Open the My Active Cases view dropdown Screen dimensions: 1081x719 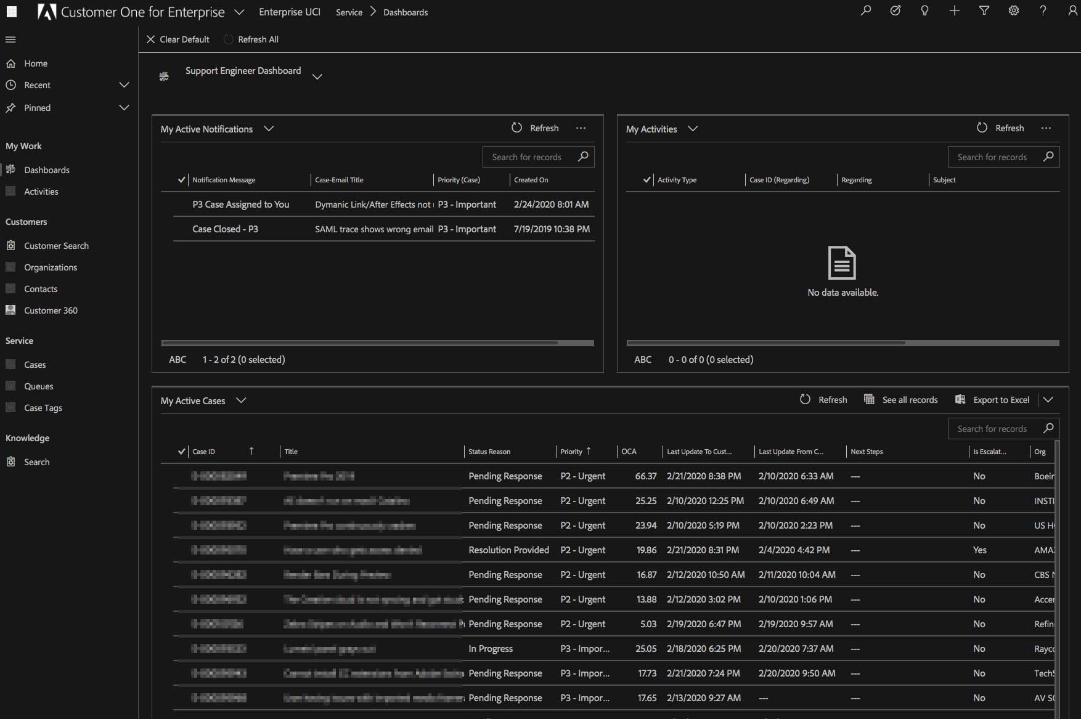click(x=241, y=400)
